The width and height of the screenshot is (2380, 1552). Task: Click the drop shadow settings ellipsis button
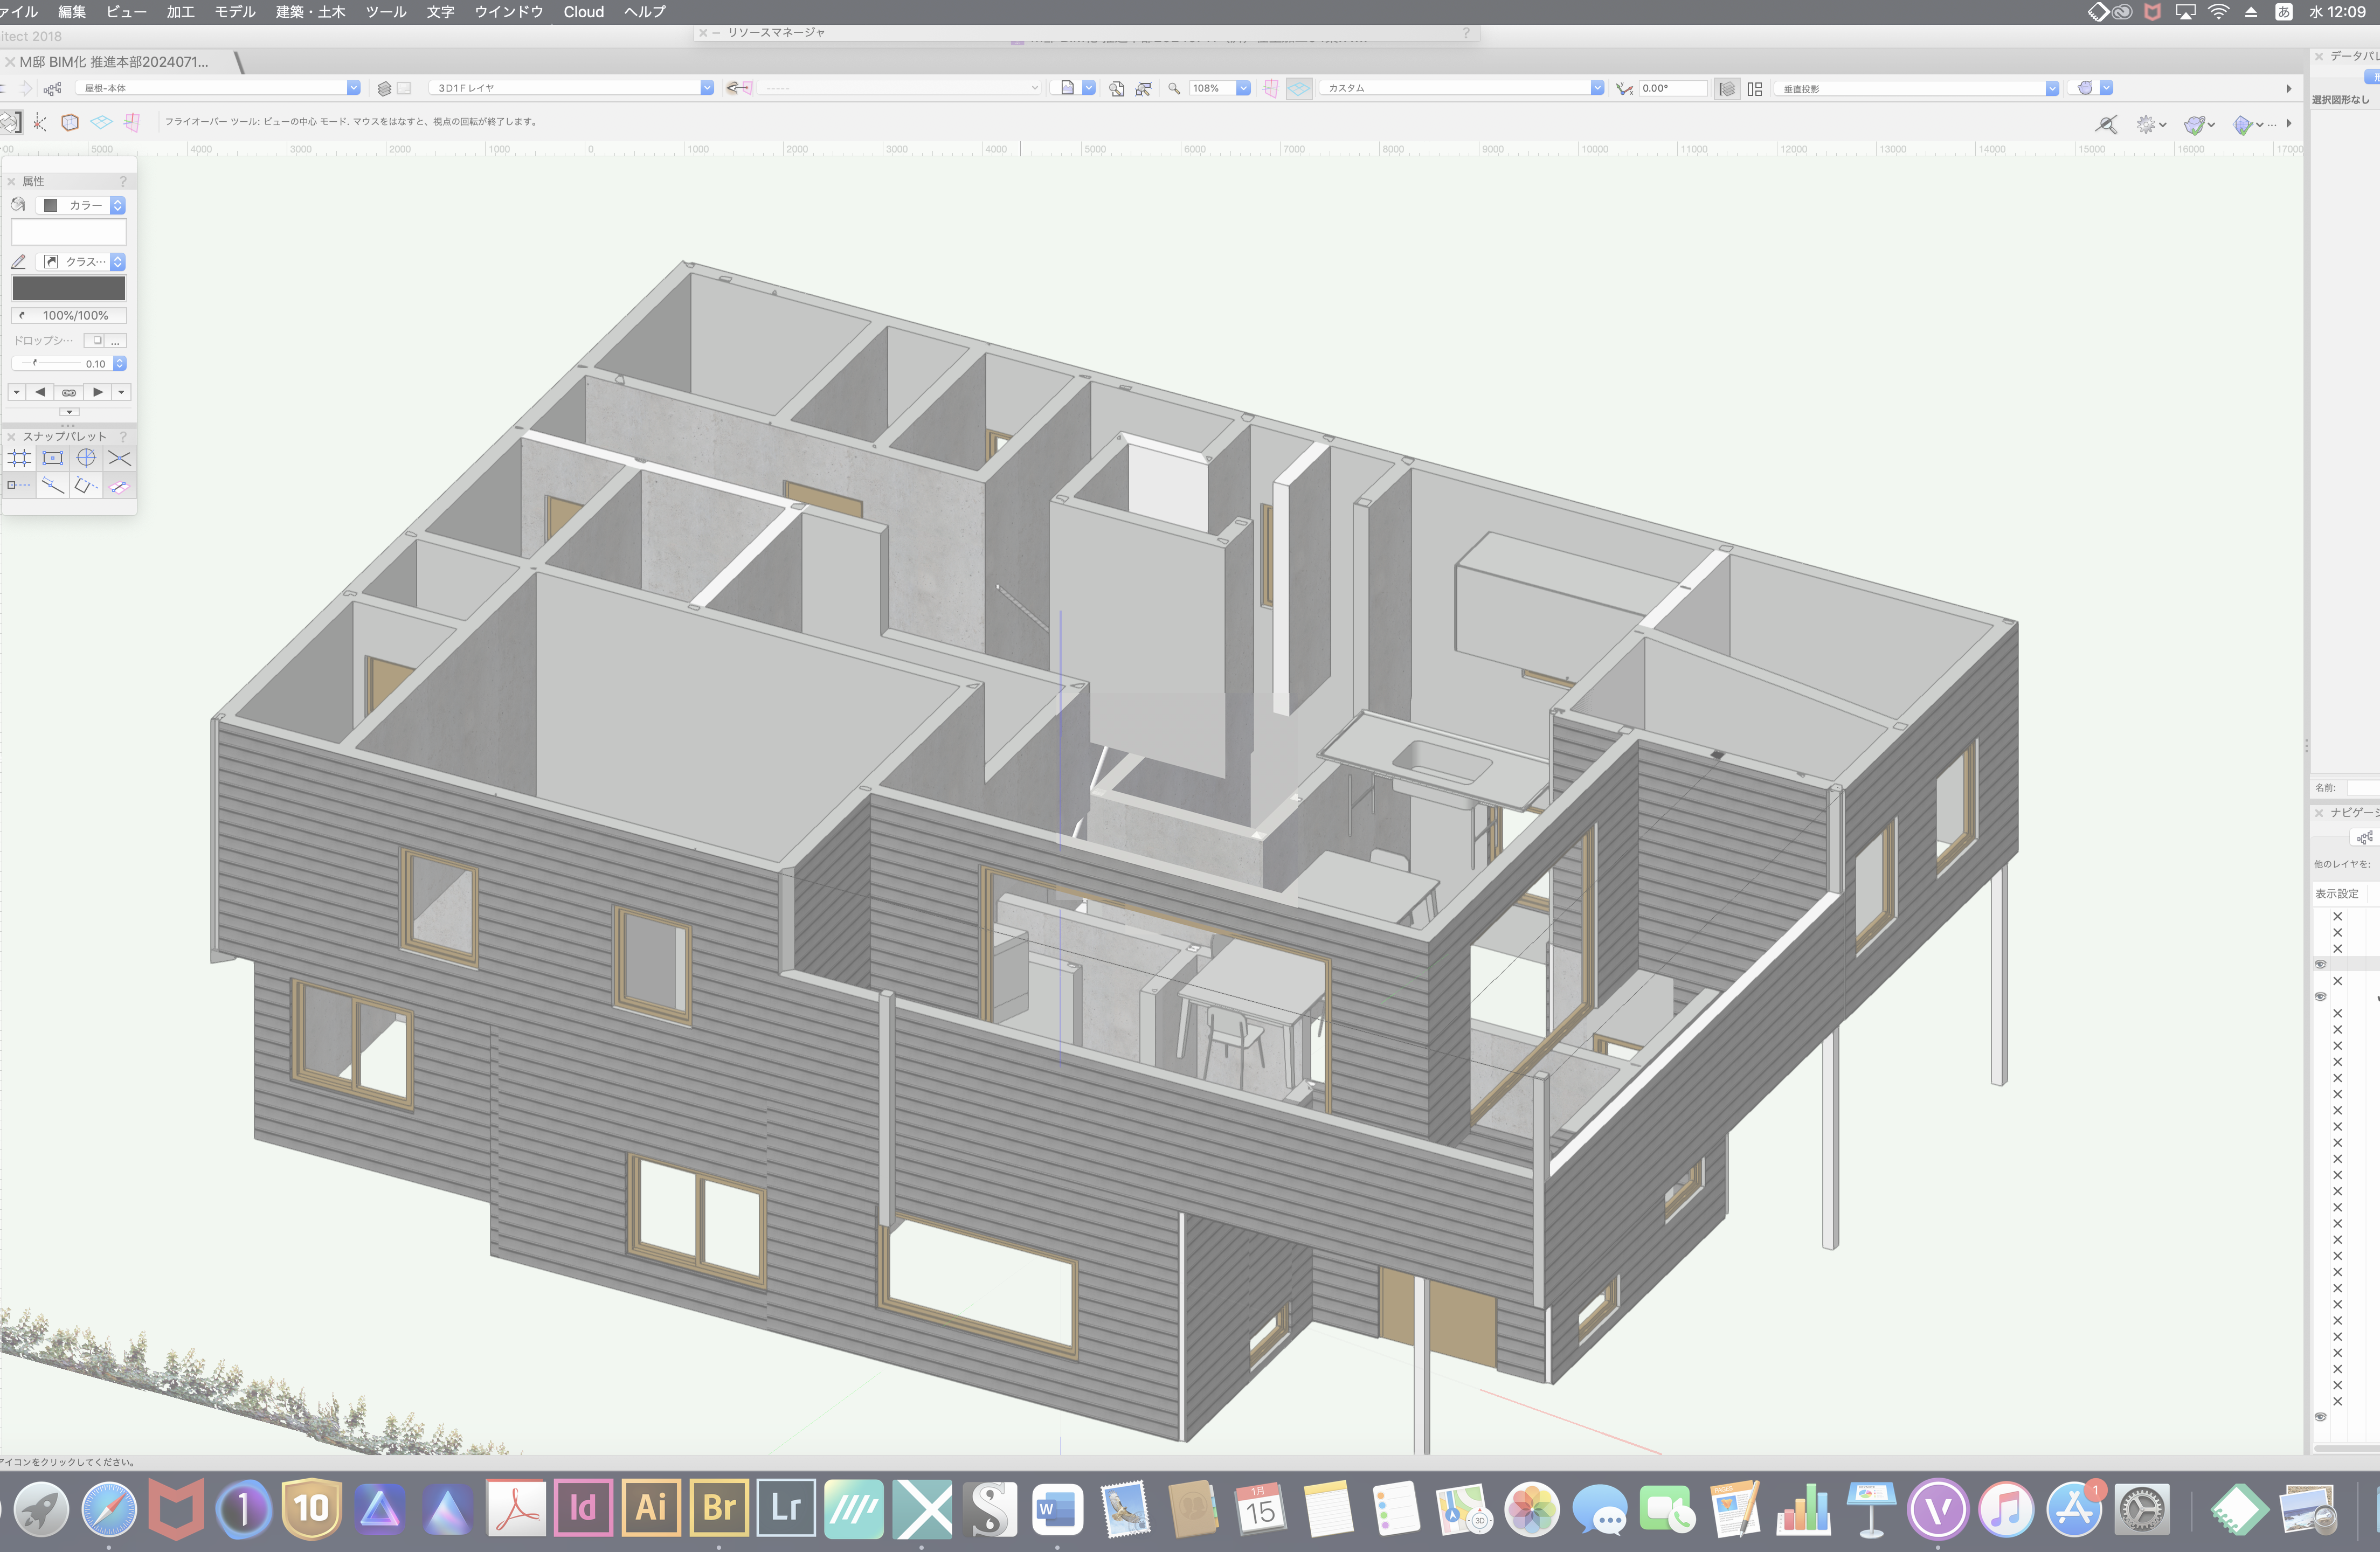point(116,341)
